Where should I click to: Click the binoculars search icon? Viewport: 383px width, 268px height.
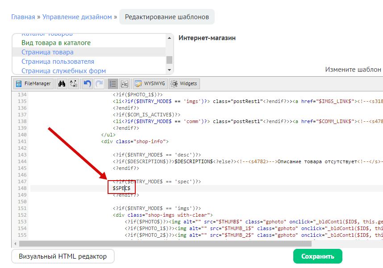(62, 84)
